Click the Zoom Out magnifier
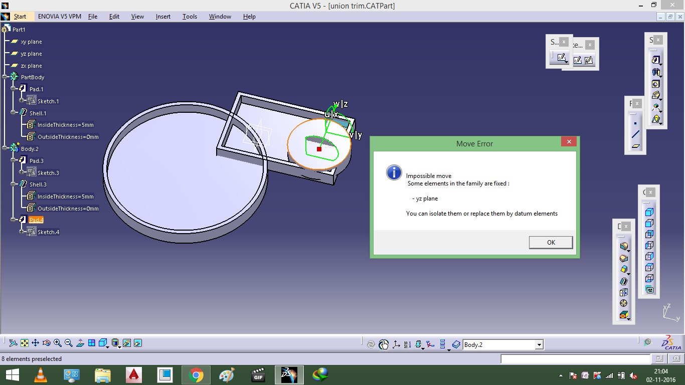The image size is (685, 385). (69, 343)
